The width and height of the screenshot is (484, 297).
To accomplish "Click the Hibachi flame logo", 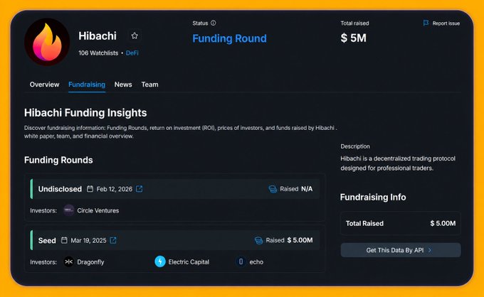I will click(x=47, y=42).
